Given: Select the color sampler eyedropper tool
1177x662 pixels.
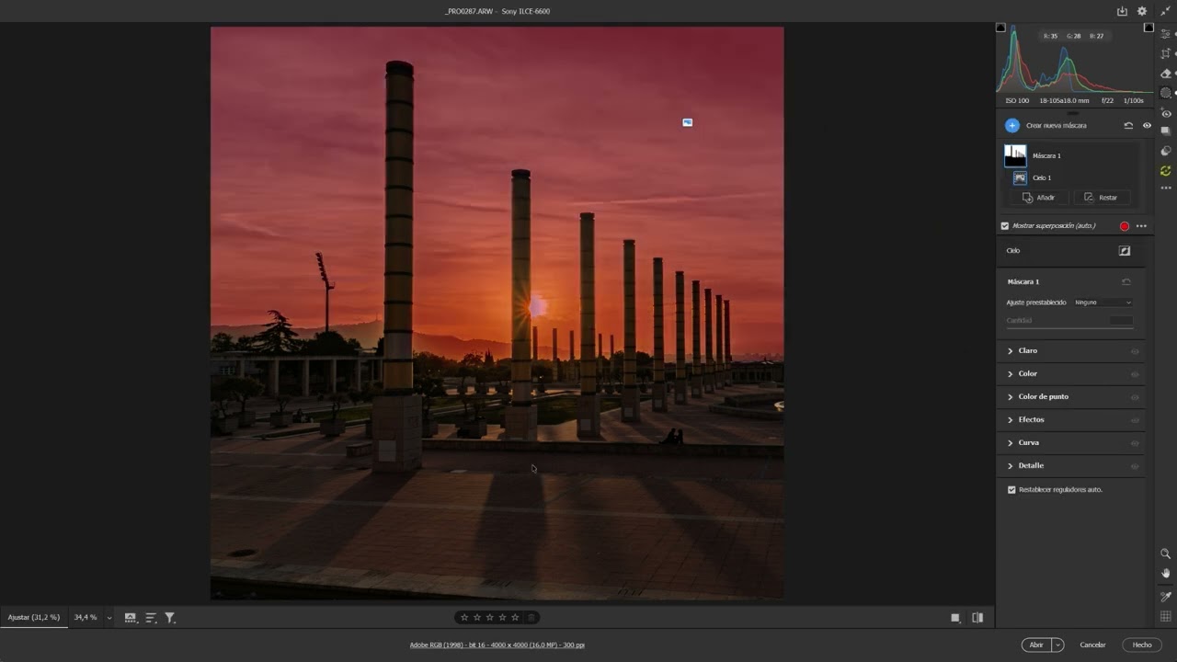Looking at the screenshot, I should [1166, 597].
